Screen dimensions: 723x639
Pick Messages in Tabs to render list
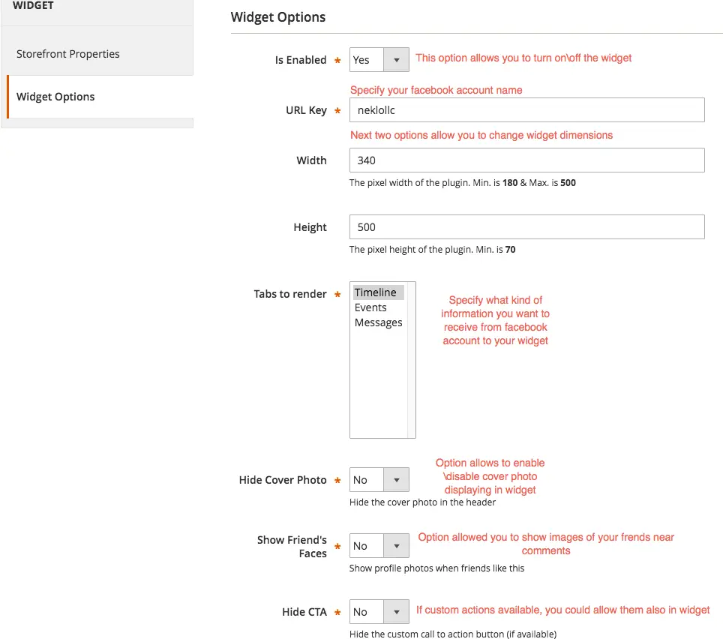[379, 322]
